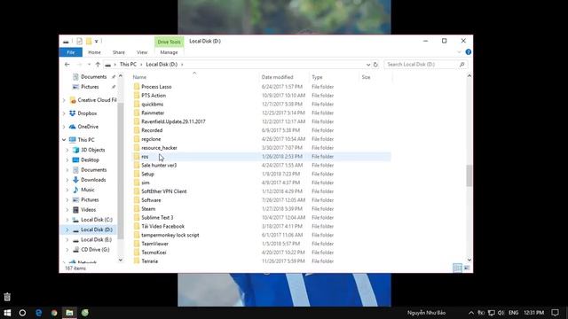The width and height of the screenshot is (568, 319).
Task: Click the Drive Tools contextual tab header
Action: (169, 42)
